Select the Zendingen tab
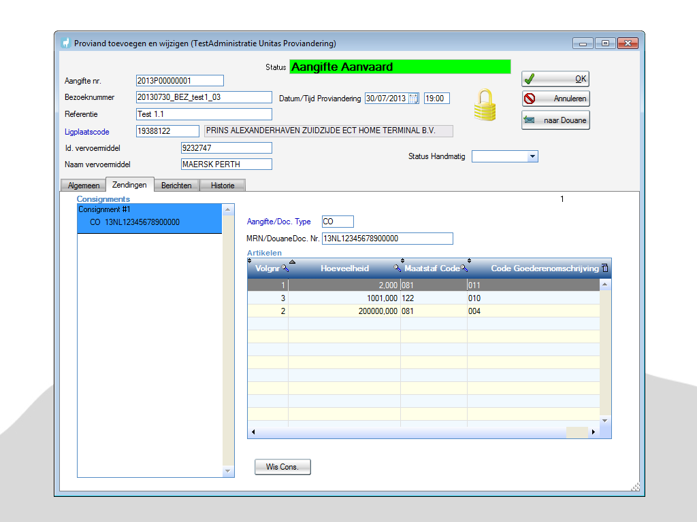Screen dimensions: 697x522 pyautogui.click(x=129, y=185)
